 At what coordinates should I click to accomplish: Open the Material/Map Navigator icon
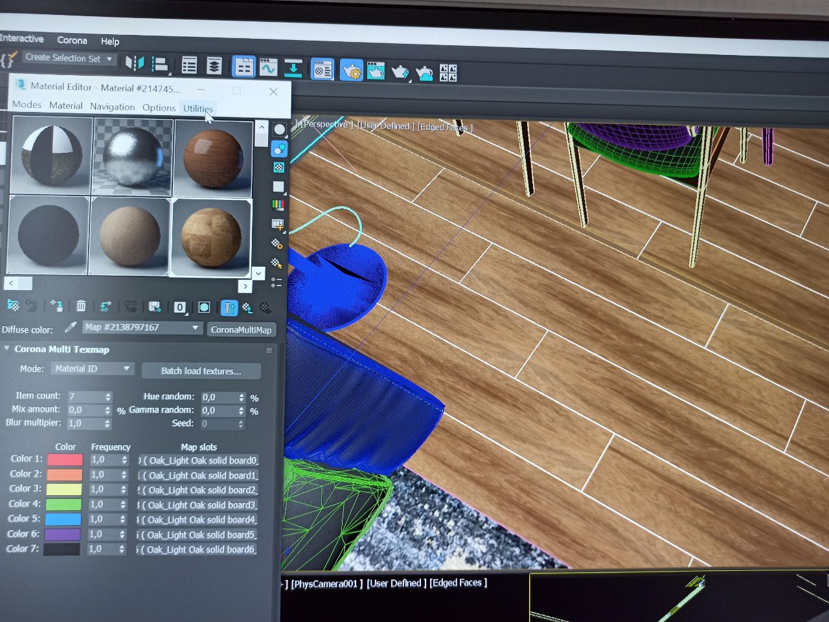point(276,282)
